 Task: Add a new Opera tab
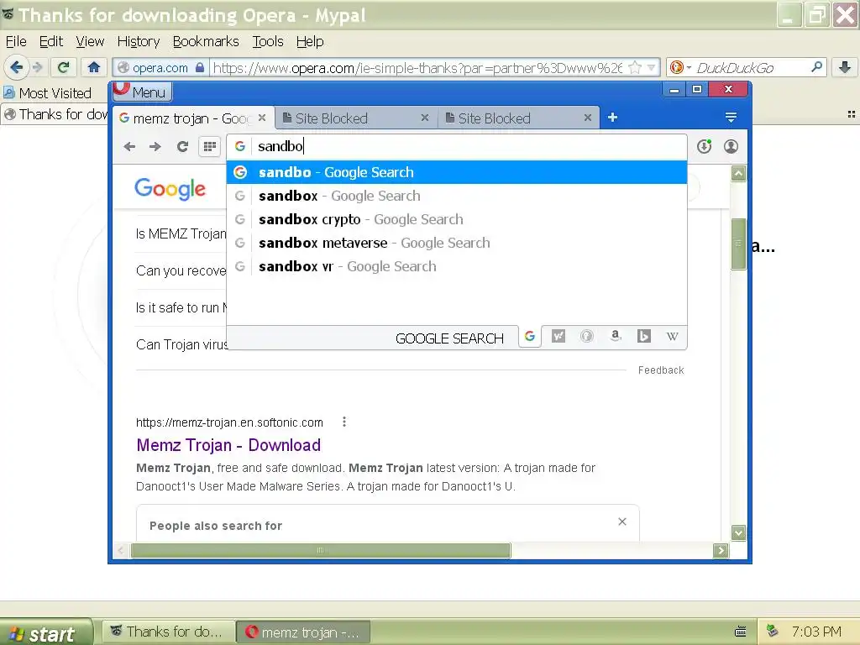click(x=612, y=118)
